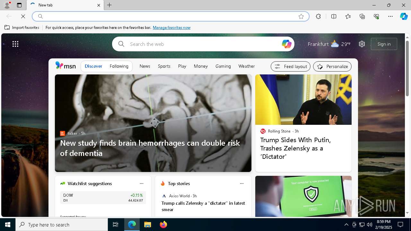Open the Copilot sidebar icon
This screenshot has width=411, height=231.
coord(404,16)
